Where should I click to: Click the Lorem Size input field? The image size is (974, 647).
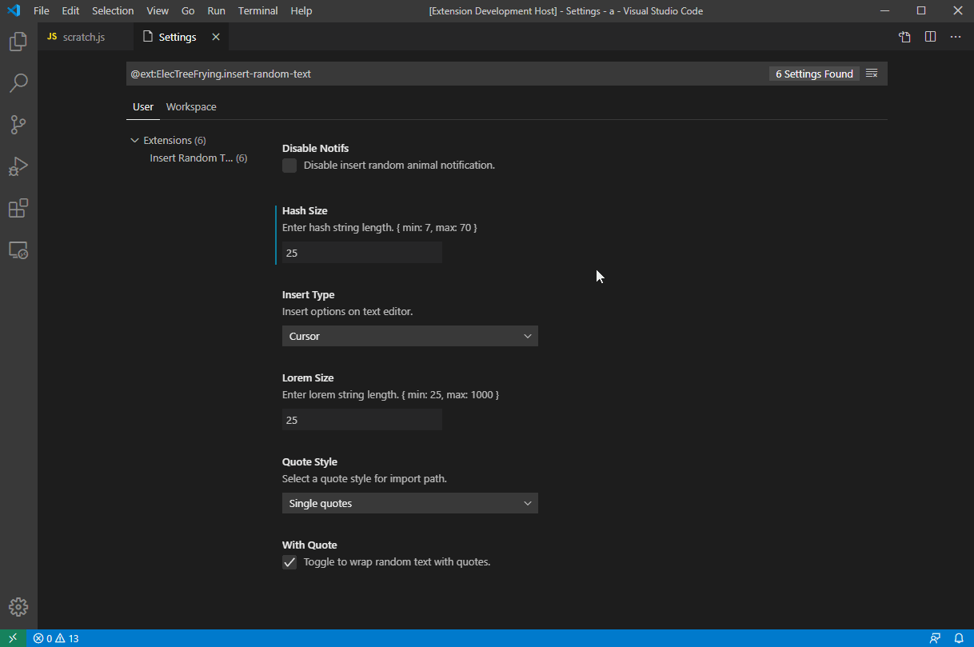361,420
